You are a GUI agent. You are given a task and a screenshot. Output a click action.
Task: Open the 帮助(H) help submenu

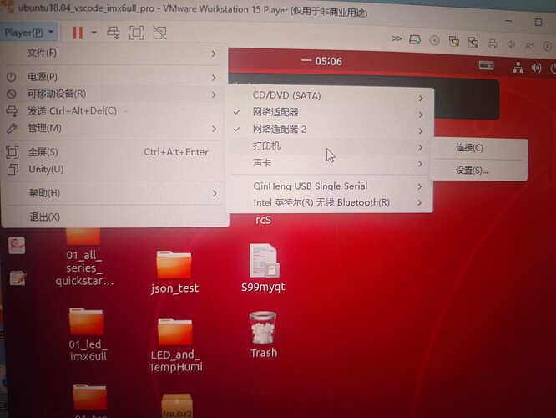click(x=114, y=193)
